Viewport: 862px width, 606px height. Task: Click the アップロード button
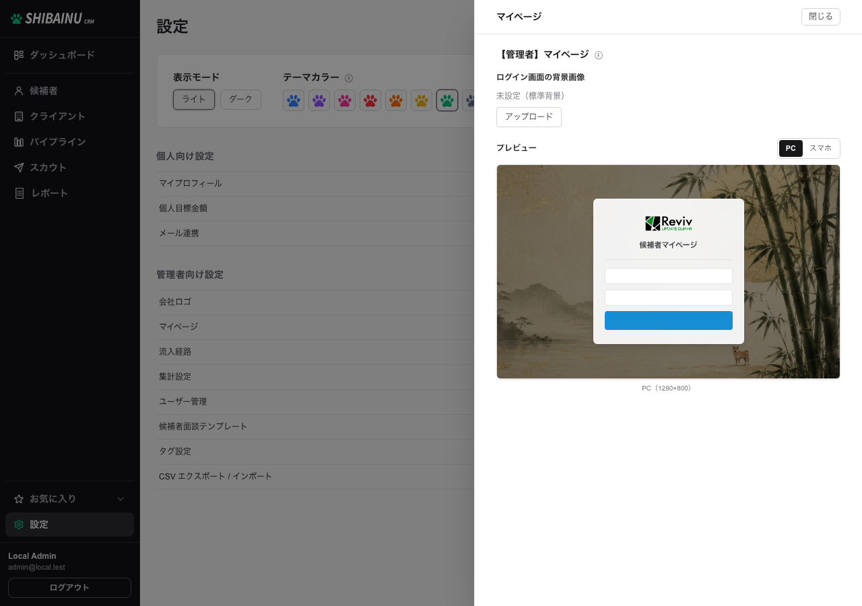coord(529,117)
